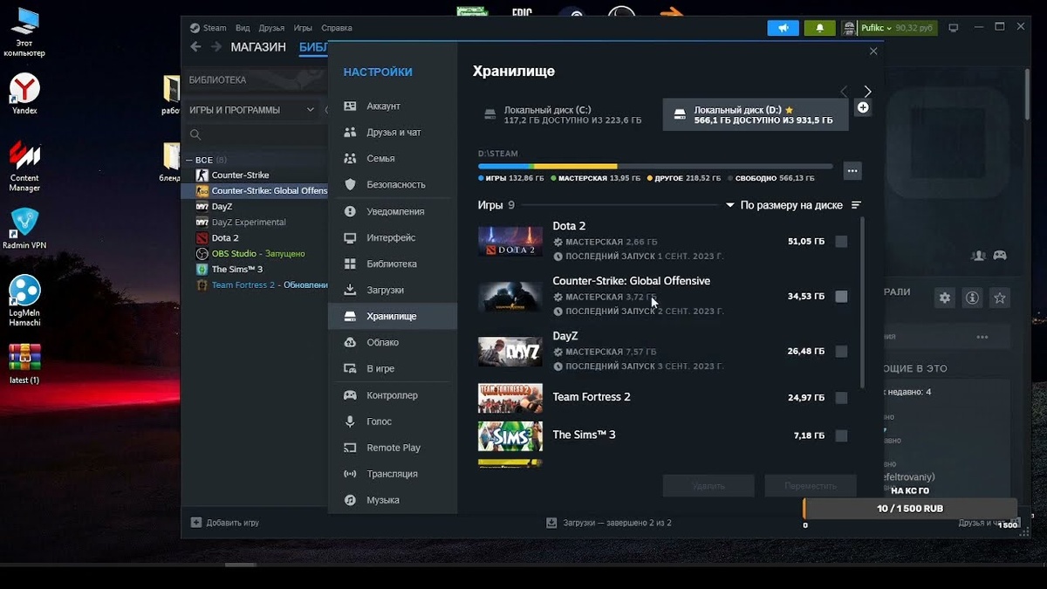Open the Друзья menu

tap(271, 28)
